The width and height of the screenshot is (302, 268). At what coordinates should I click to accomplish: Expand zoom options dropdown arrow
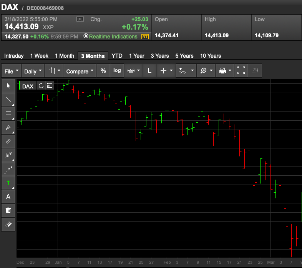211,71
